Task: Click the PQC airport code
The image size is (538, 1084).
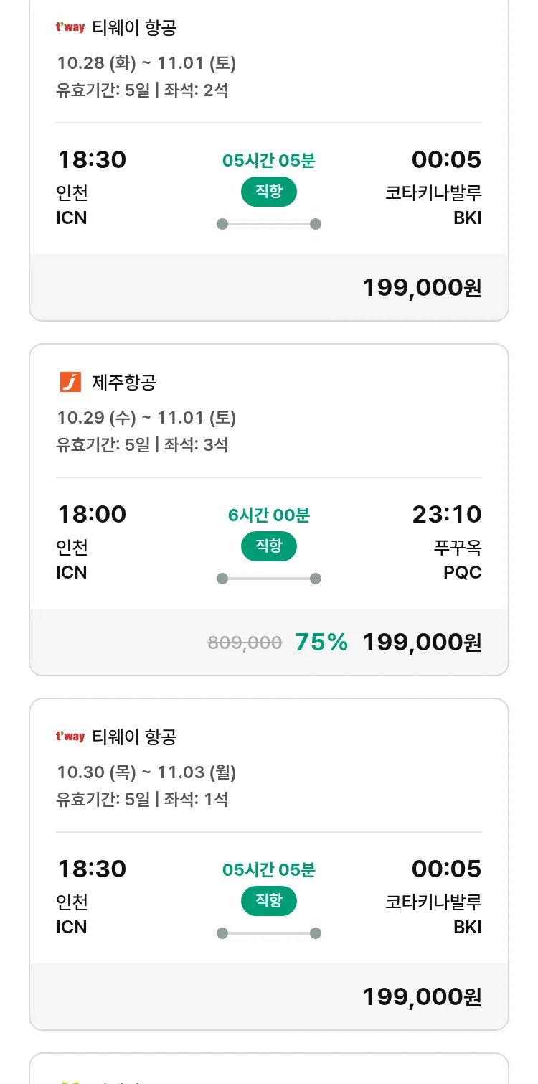Action: coord(462,573)
